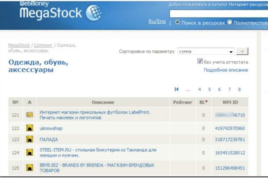The height and width of the screenshot is (178, 268).
Task: Go to page 5 in pagination
Action: coord(209,89)
